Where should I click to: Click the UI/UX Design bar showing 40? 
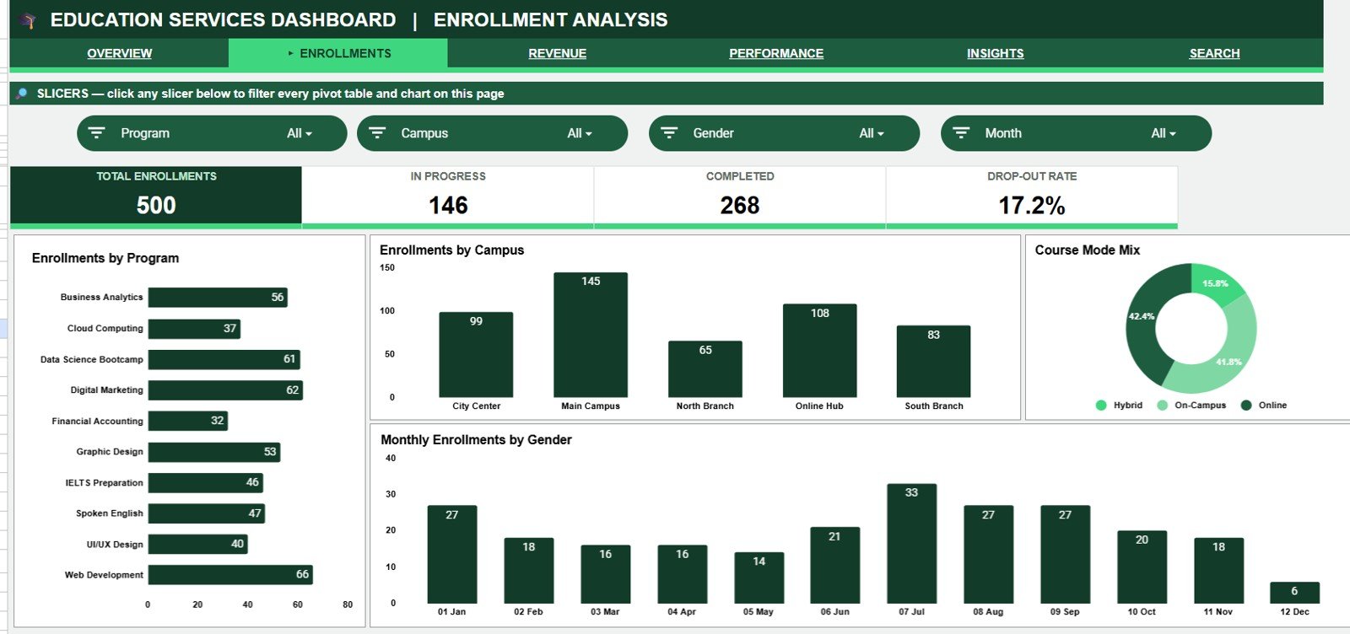[x=198, y=544]
